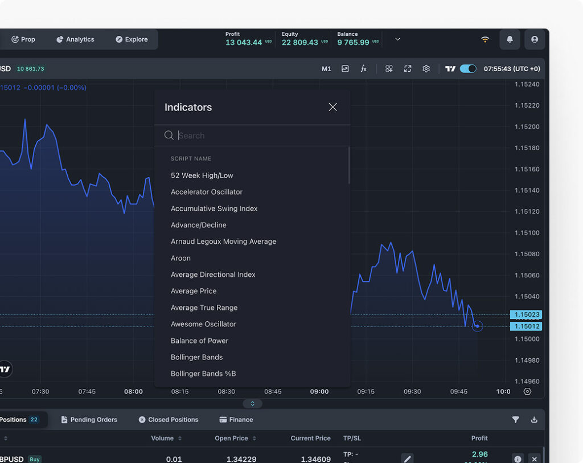This screenshot has width=583, height=463.
Task: Open the user account profile icon
Action: tap(534, 39)
